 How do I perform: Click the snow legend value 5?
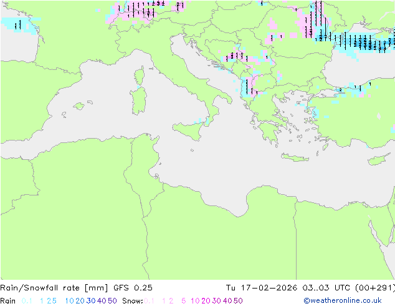coord(183,301)
